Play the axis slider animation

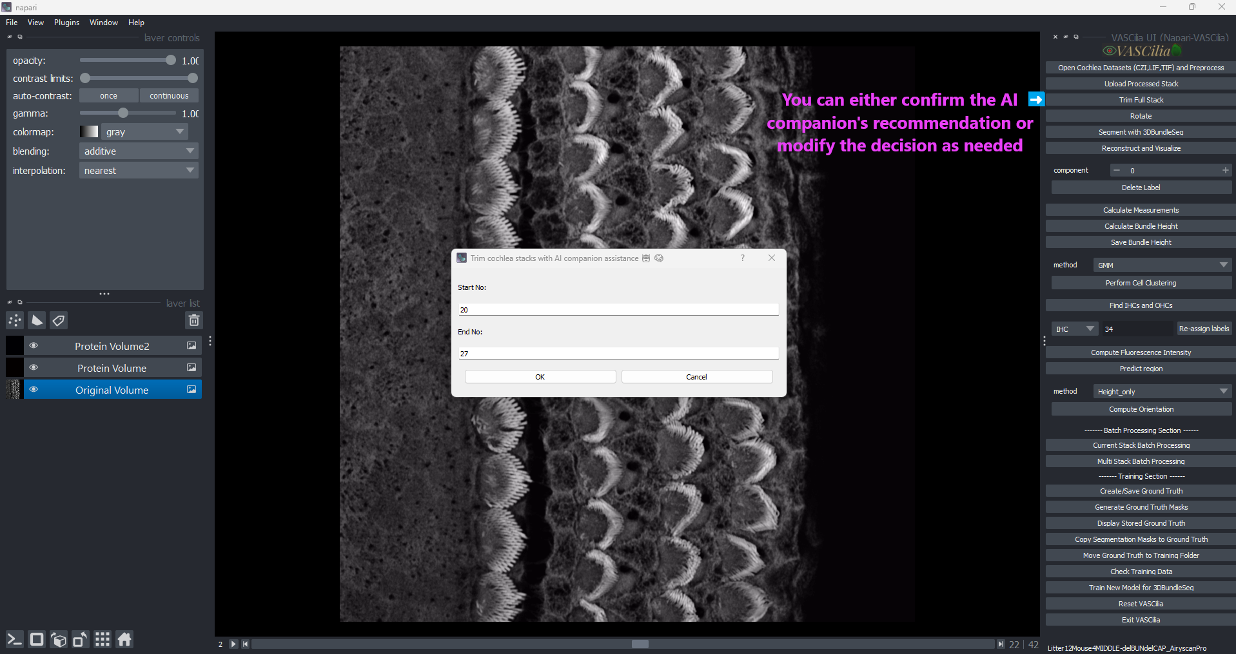(x=233, y=644)
